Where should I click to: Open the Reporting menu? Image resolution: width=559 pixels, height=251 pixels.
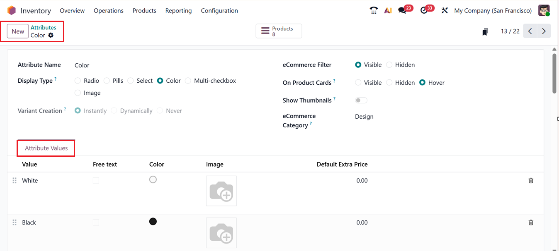point(178,10)
